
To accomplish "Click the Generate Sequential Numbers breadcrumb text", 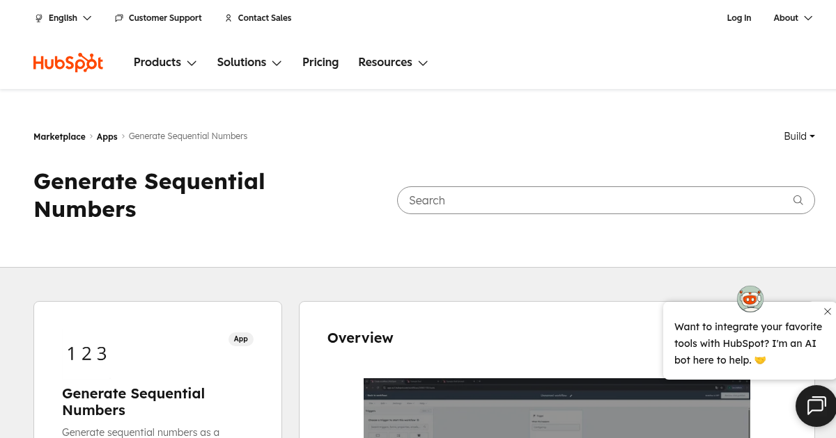I will click(x=188, y=136).
